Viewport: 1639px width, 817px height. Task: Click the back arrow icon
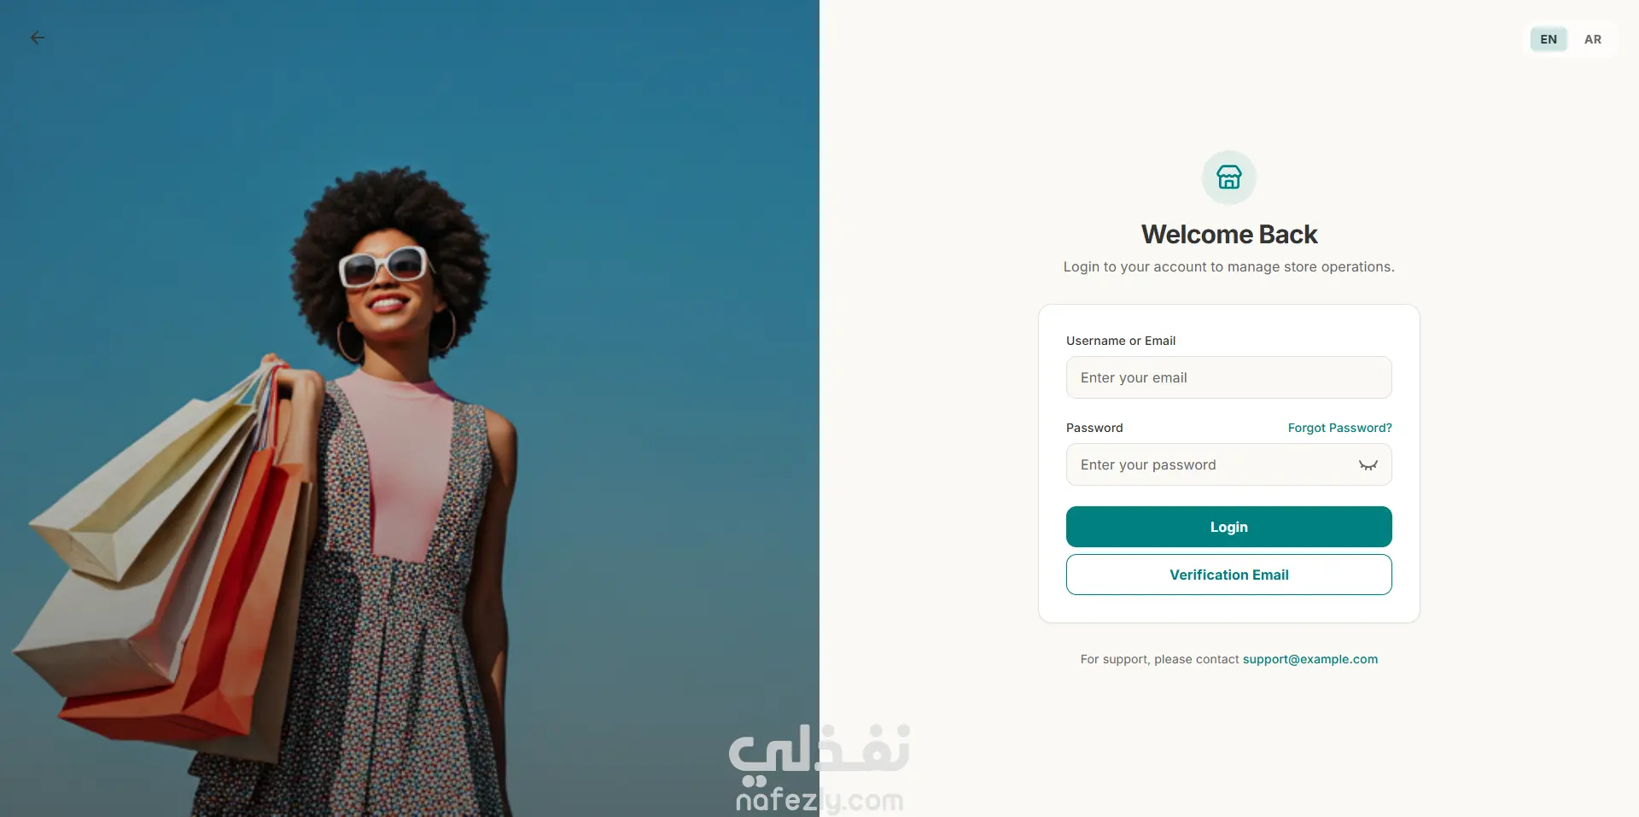pyautogui.click(x=38, y=38)
